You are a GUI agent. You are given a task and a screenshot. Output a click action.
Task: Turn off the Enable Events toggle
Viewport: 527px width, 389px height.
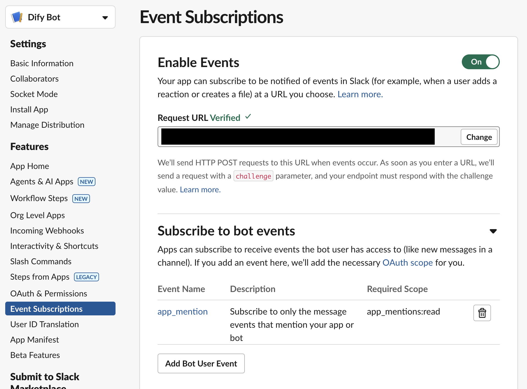pyautogui.click(x=480, y=62)
